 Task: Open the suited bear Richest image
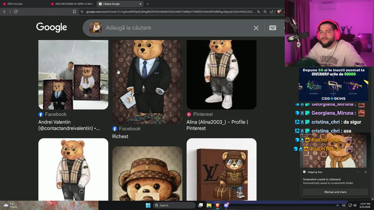click(x=147, y=82)
